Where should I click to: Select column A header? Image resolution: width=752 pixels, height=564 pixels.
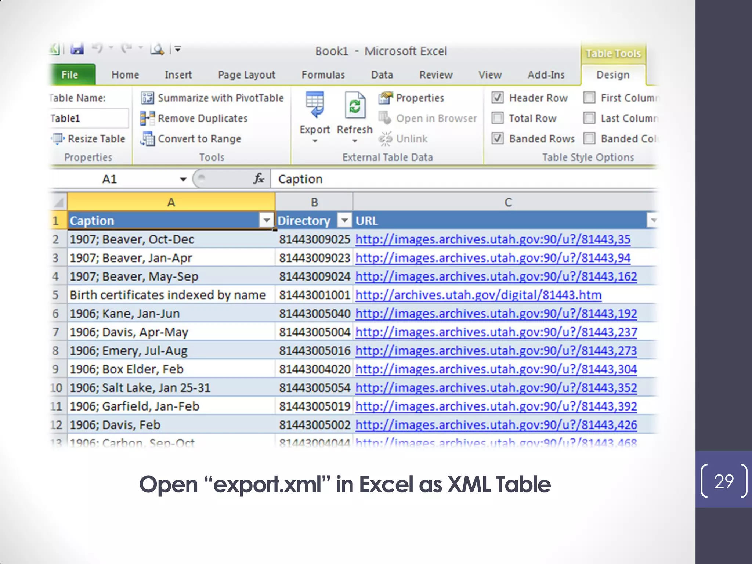[x=171, y=202]
